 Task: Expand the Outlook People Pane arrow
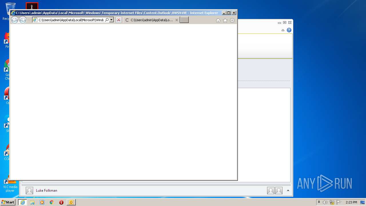coord(288,191)
